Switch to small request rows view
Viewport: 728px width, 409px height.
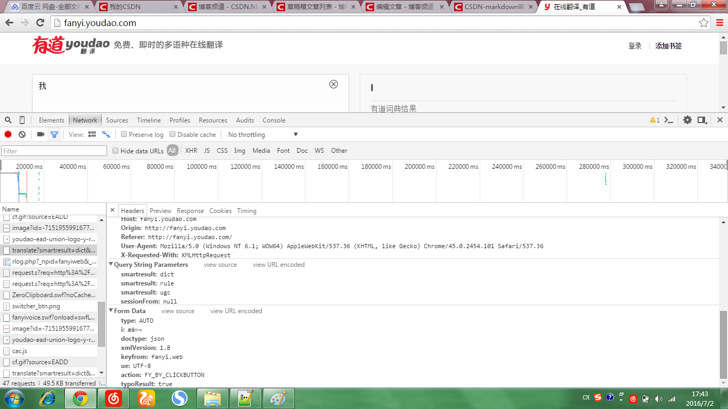point(106,134)
